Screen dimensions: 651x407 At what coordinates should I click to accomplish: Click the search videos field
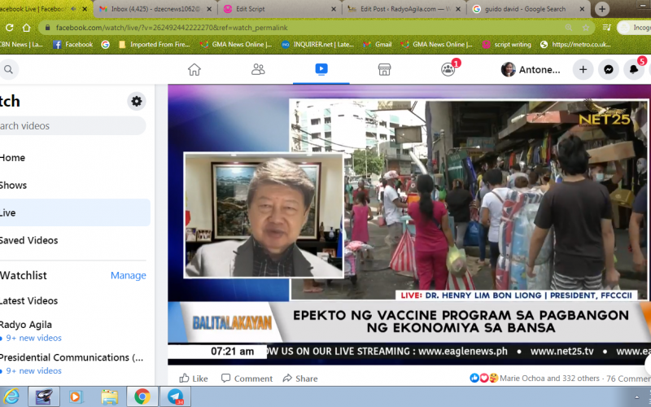[72, 125]
